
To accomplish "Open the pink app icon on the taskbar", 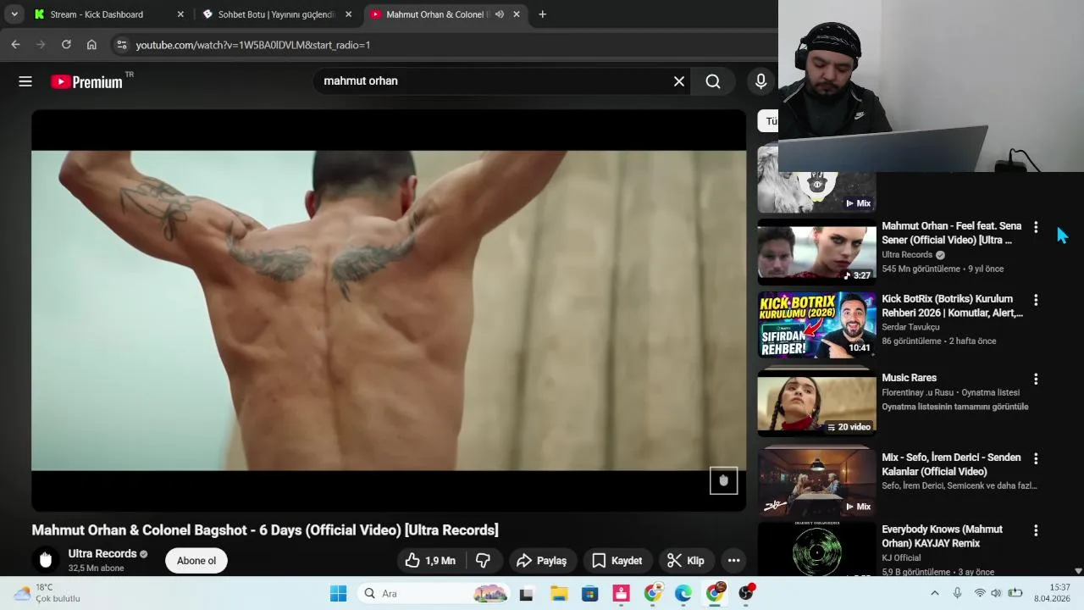I will click(x=621, y=593).
